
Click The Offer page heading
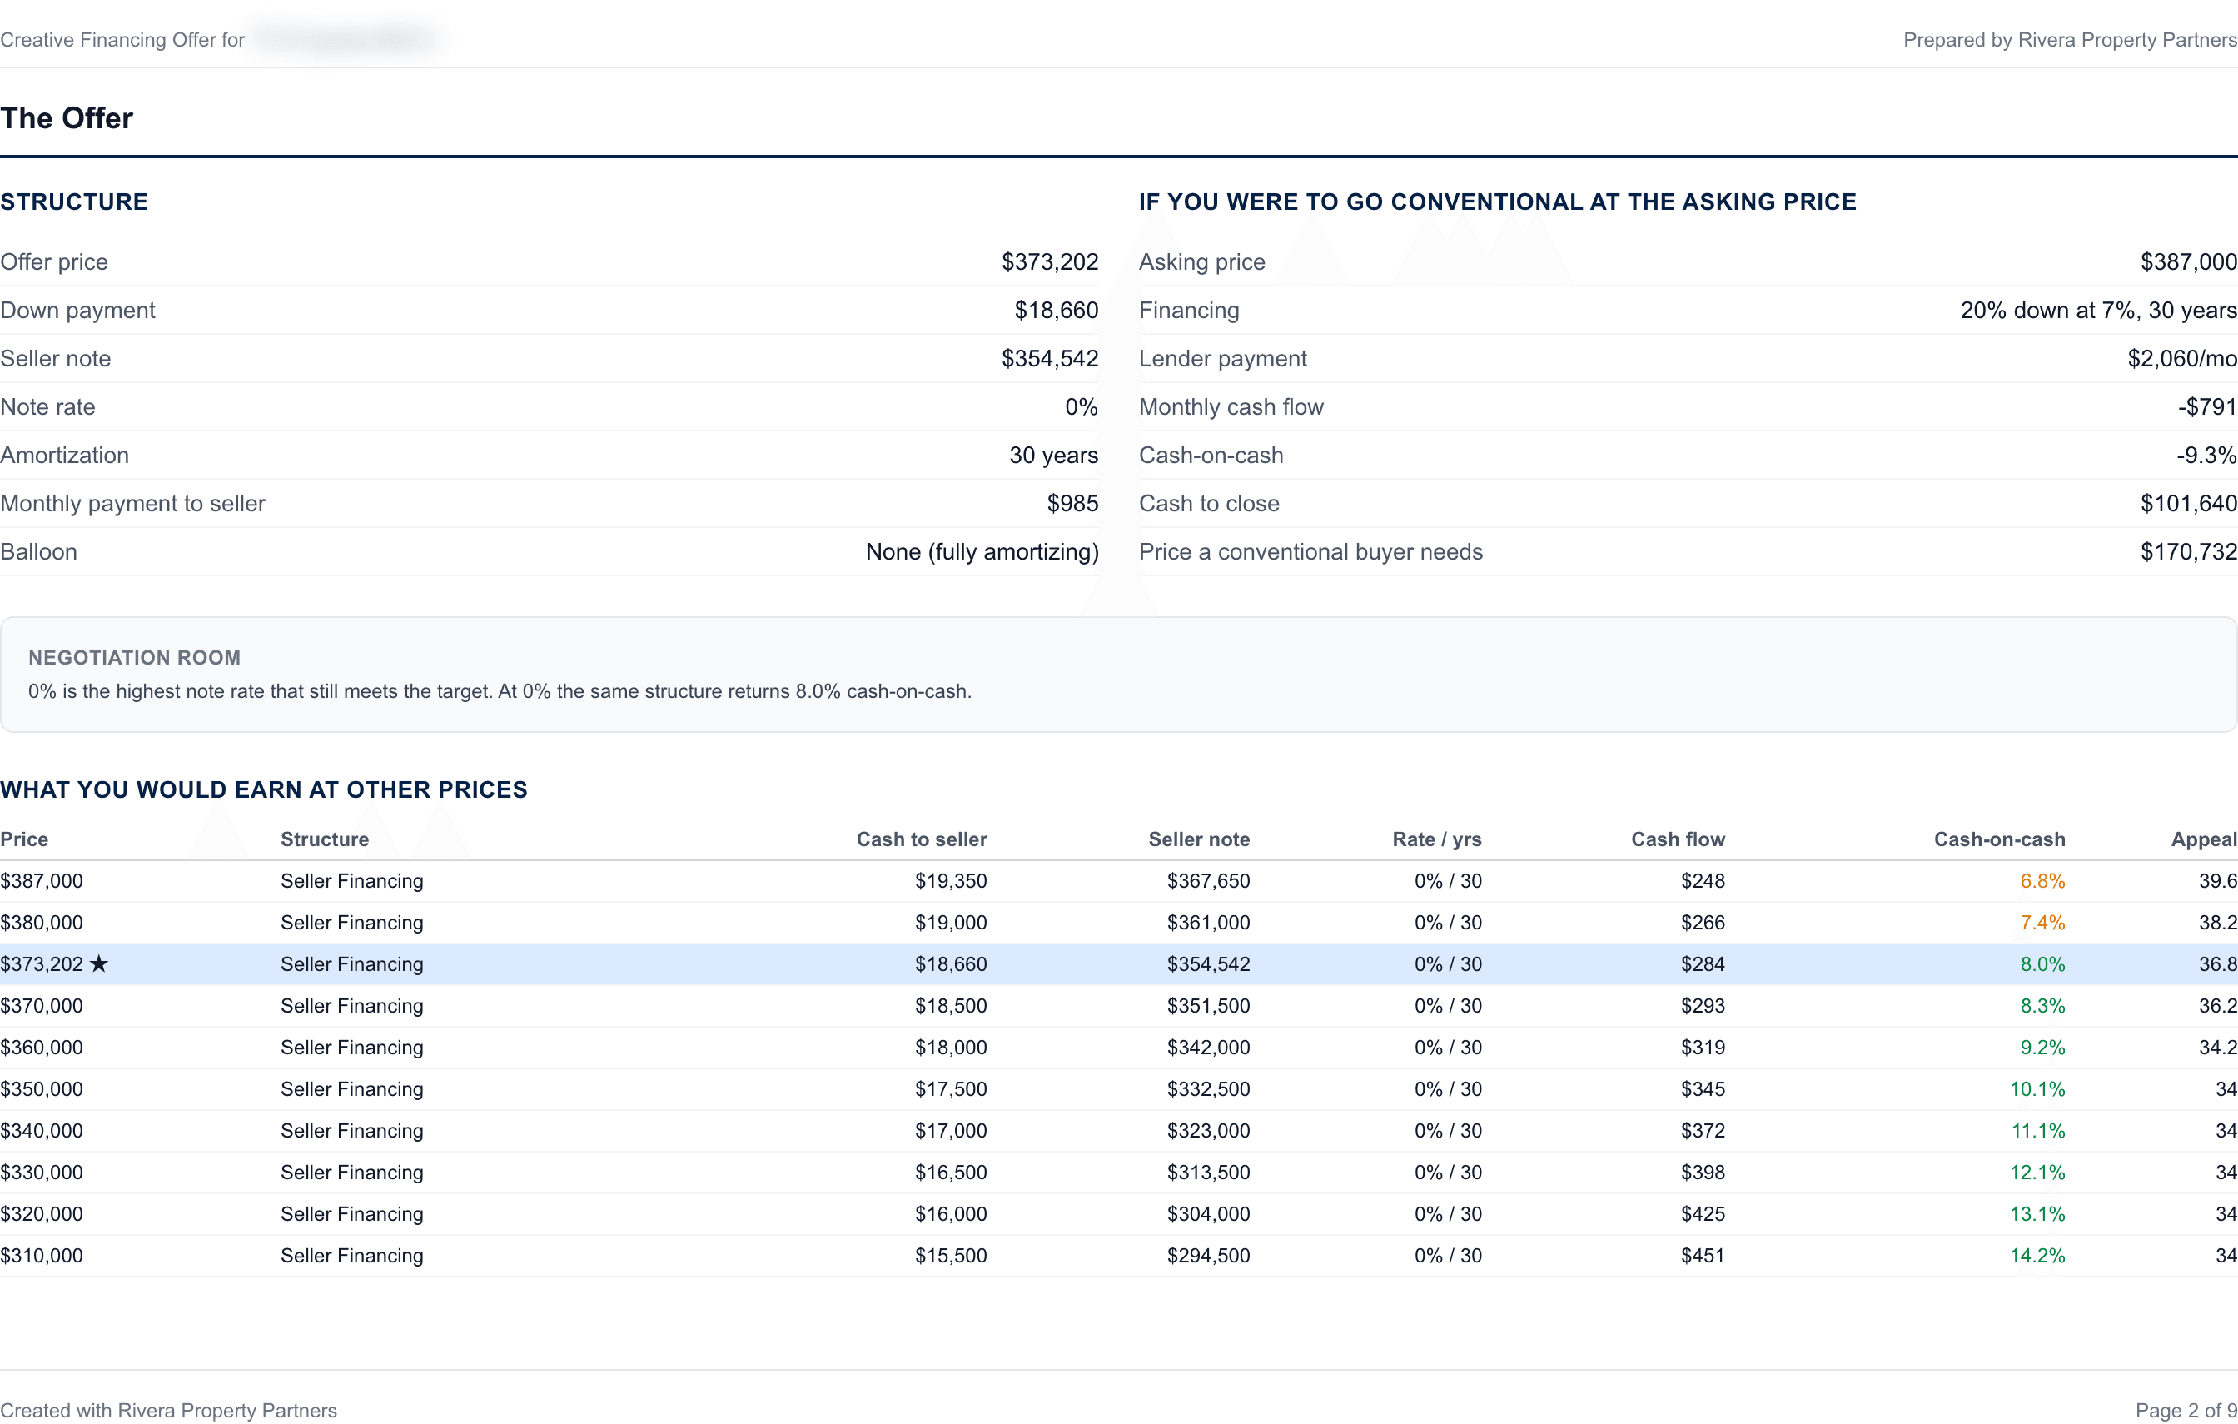(x=67, y=118)
